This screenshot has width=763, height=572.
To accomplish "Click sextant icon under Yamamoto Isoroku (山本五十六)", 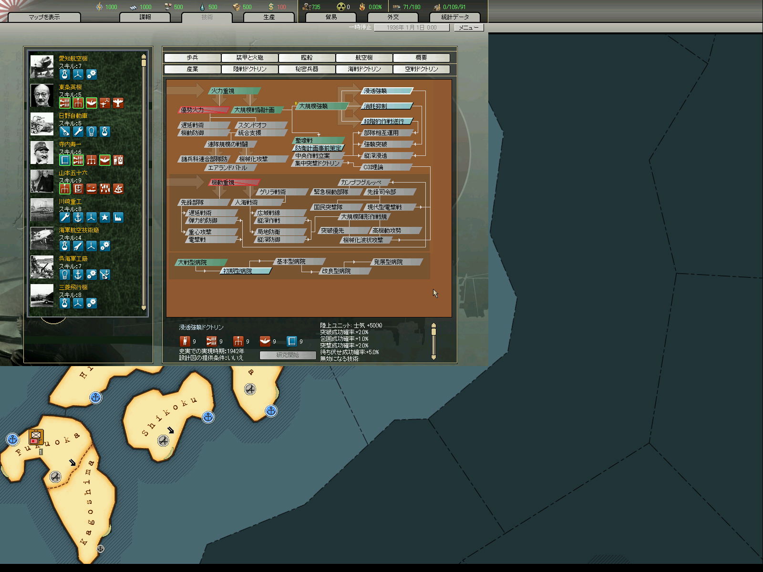I will [118, 189].
